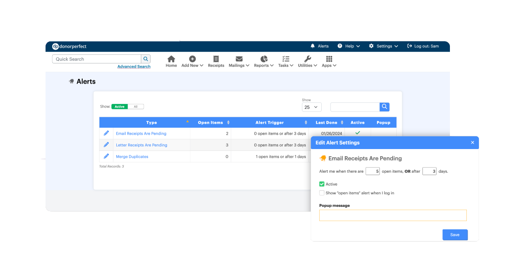Open the Mailings menu
This screenshot has width=506, height=266.
[239, 62]
